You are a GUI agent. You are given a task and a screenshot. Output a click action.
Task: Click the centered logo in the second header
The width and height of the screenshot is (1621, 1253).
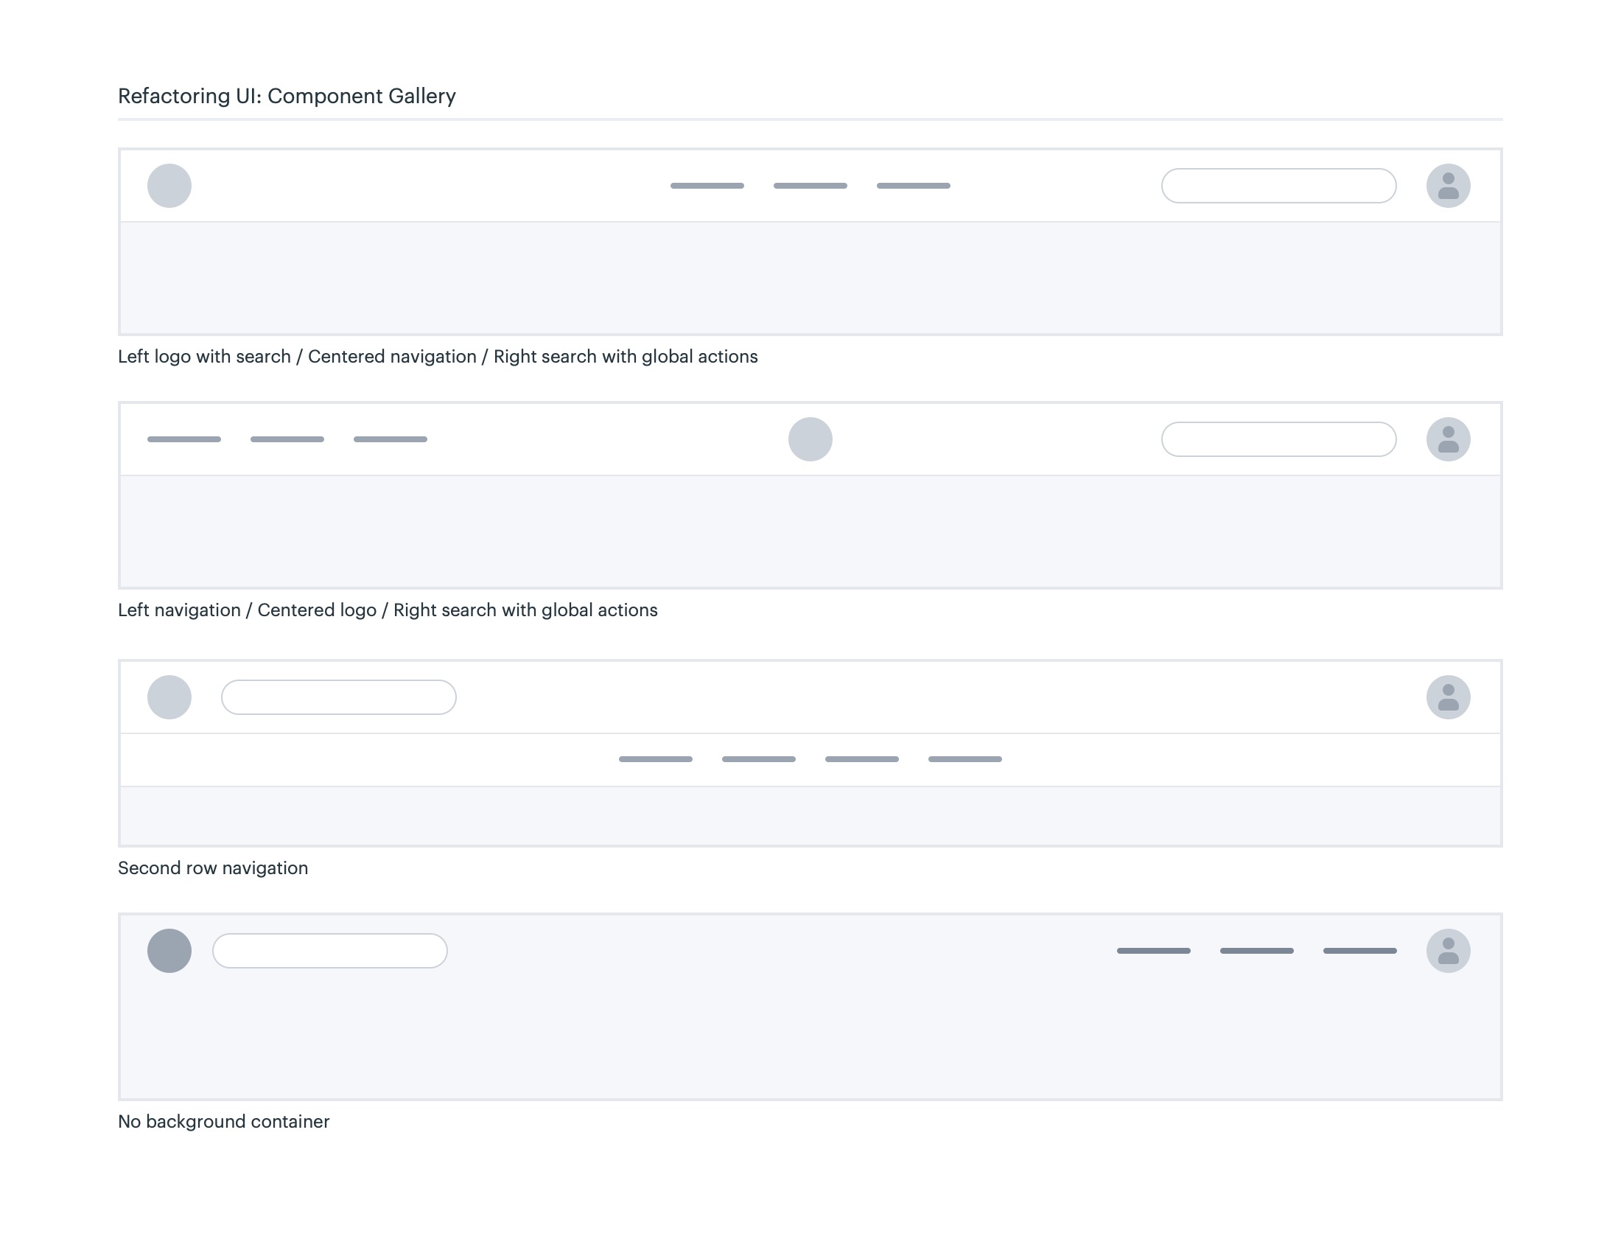click(810, 439)
